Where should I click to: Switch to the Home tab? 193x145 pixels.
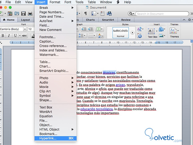point(9,20)
